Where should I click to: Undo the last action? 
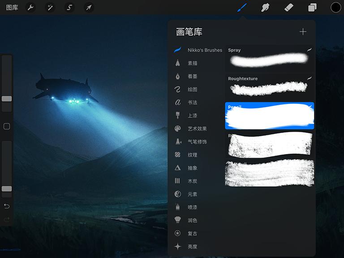tap(7, 206)
